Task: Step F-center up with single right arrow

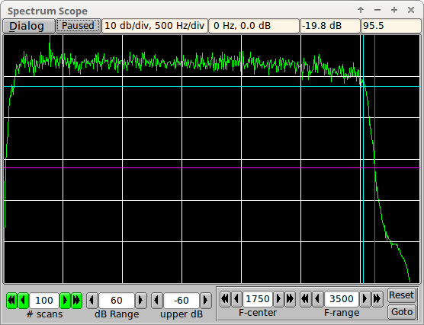Action: pos(278,299)
